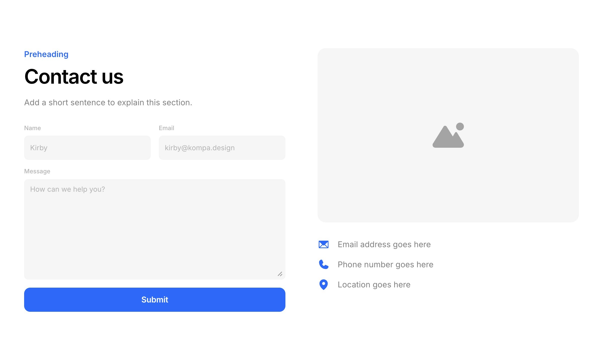Focus the Email input field

point(222,148)
